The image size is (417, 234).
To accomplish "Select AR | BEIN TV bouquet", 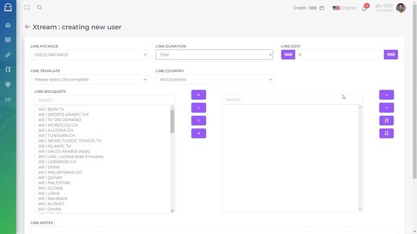I will tap(51, 109).
